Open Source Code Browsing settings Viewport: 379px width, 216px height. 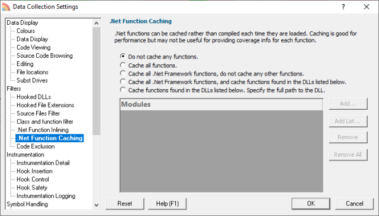click(44, 55)
